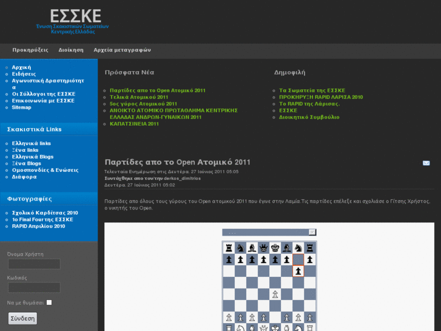Open the game selector dropdown above chessboard
The image size is (441, 331).
(x=269, y=232)
